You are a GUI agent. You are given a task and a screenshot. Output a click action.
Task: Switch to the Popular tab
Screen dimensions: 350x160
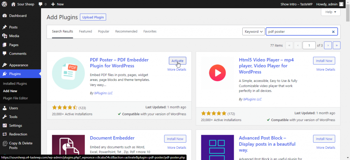104,31
